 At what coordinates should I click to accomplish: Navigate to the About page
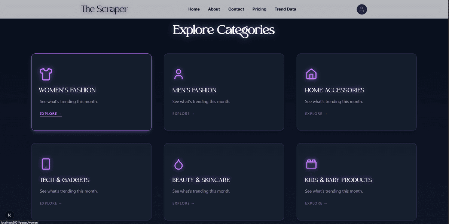click(x=214, y=9)
